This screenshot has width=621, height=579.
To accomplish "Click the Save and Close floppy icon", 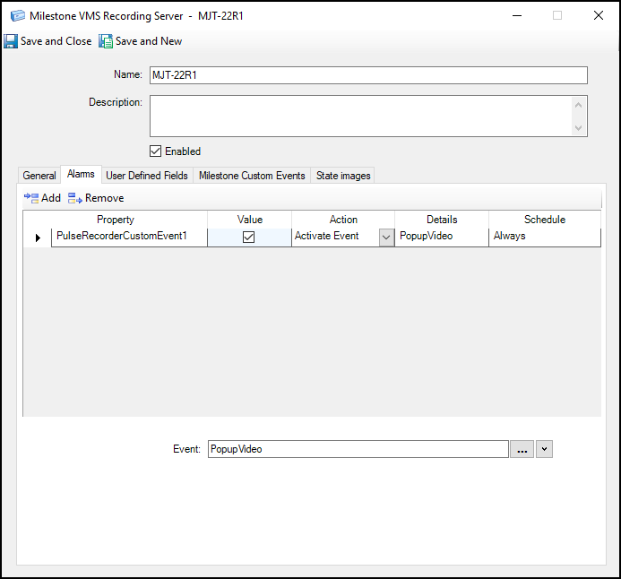I will coord(11,41).
